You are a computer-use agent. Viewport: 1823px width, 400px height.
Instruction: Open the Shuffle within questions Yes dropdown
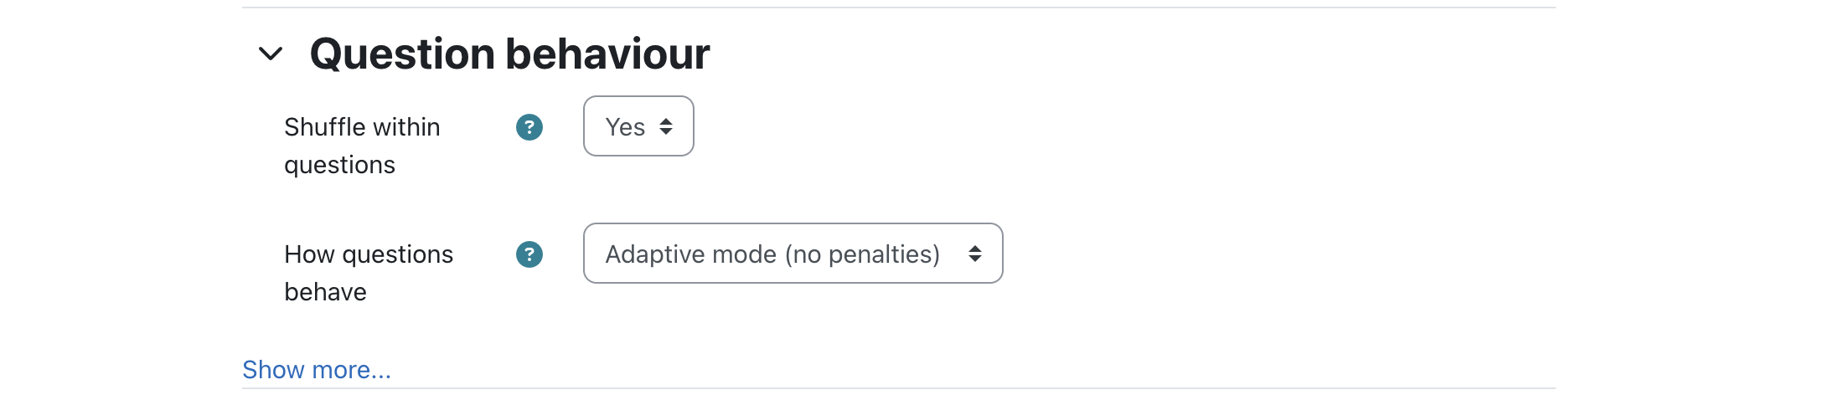tap(638, 126)
